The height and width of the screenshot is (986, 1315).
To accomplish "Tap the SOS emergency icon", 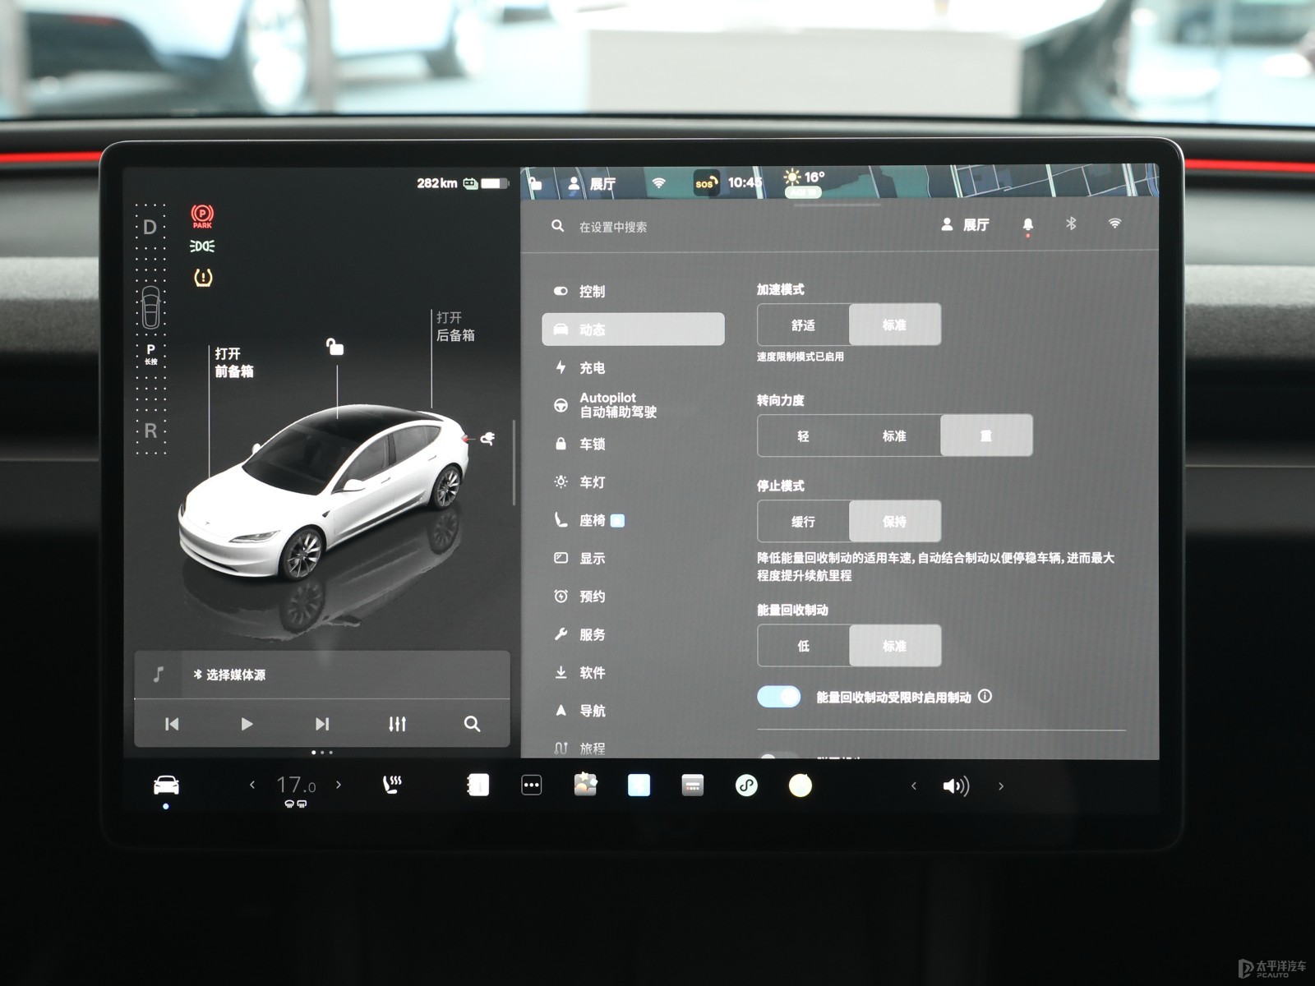I will coord(705,182).
